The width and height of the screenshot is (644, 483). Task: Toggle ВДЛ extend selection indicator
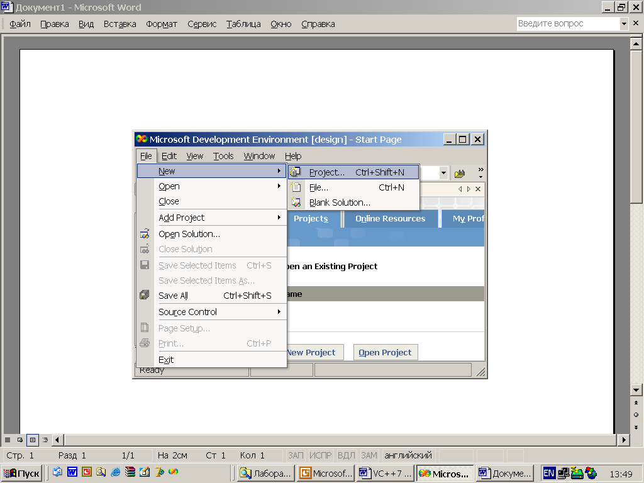coord(347,455)
